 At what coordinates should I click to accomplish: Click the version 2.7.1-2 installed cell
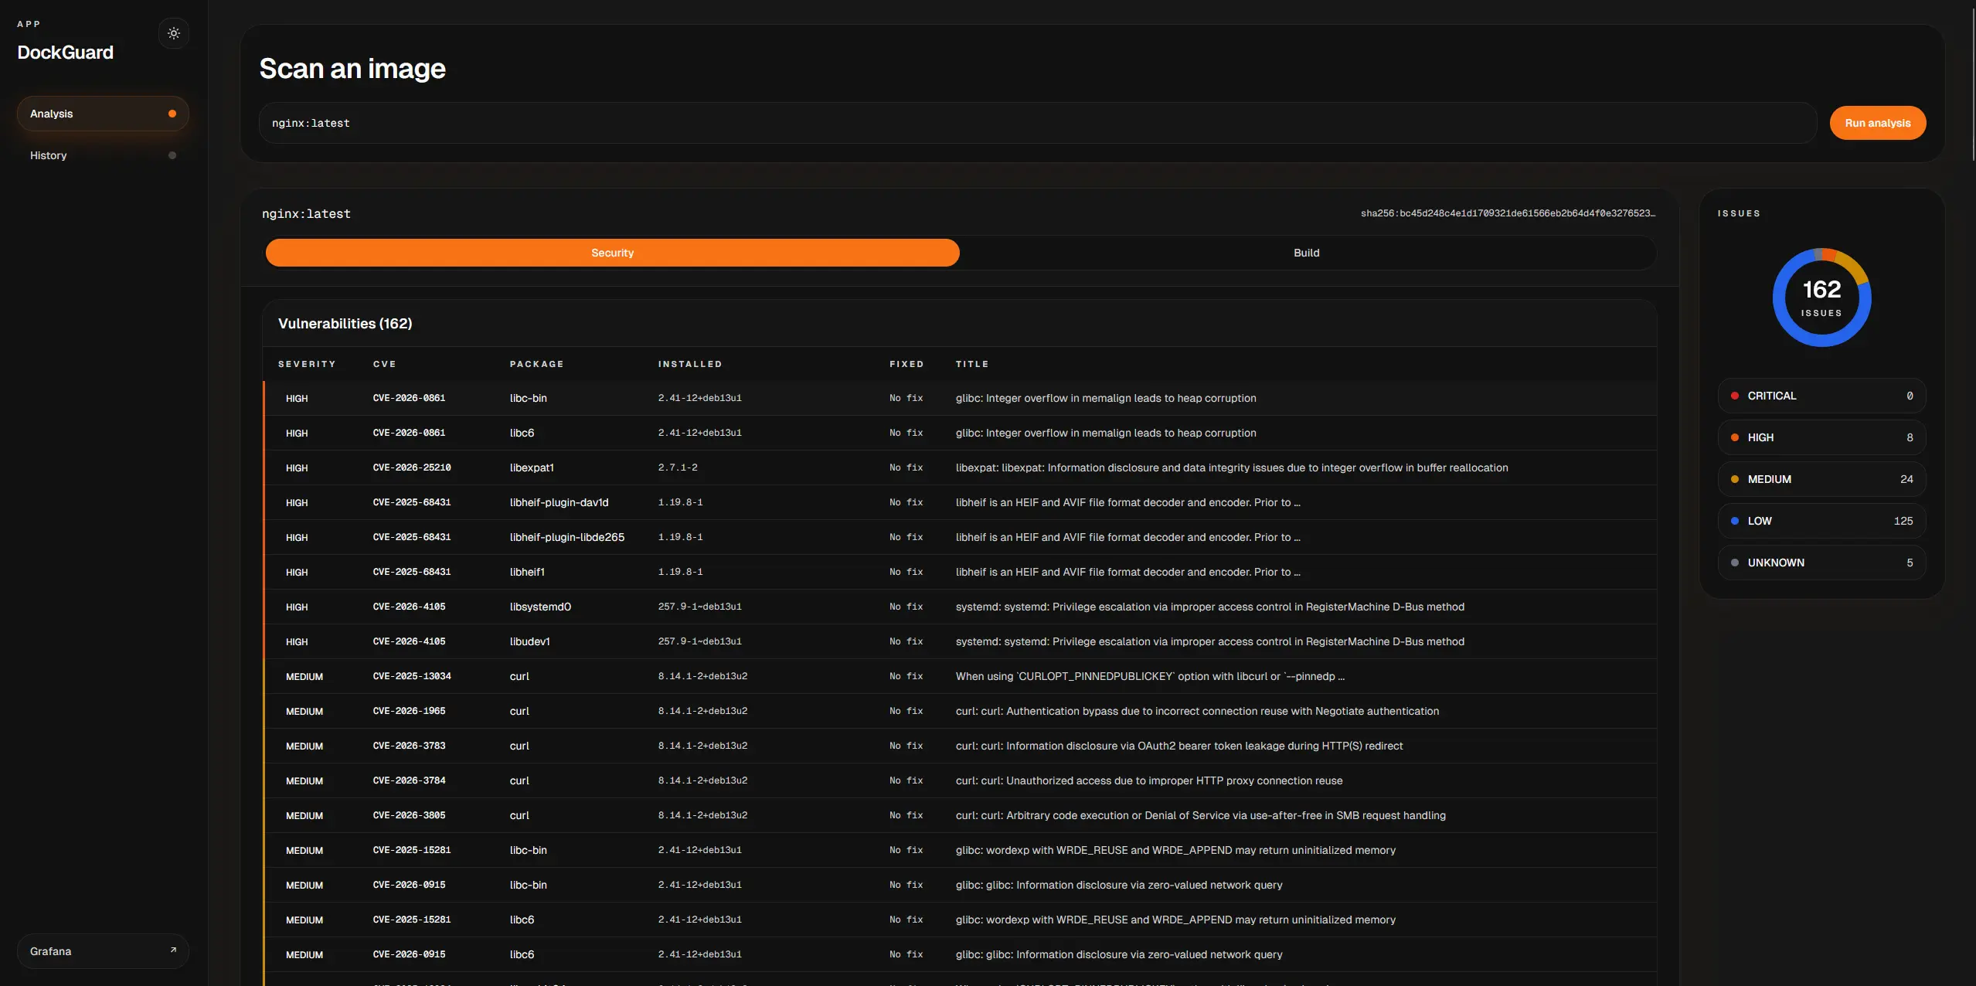678,467
